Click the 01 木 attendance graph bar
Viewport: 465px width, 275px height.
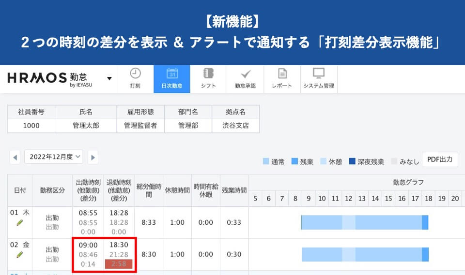click(x=364, y=223)
